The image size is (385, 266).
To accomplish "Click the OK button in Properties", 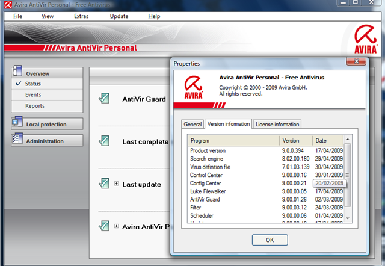I will pyautogui.click(x=270, y=240).
